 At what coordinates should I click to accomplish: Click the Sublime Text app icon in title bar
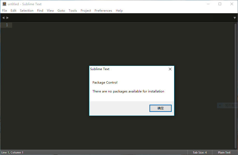4,4
